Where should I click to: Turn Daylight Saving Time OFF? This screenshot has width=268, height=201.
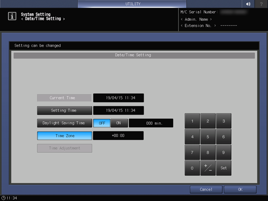pos(102,123)
